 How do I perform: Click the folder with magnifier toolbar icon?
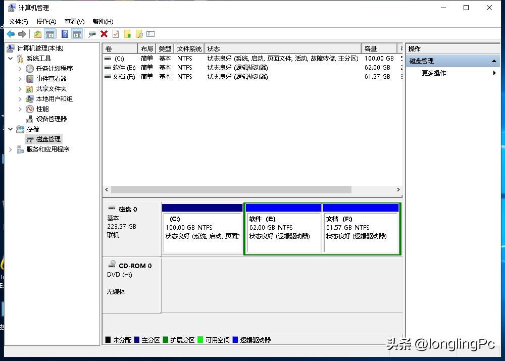(139, 34)
